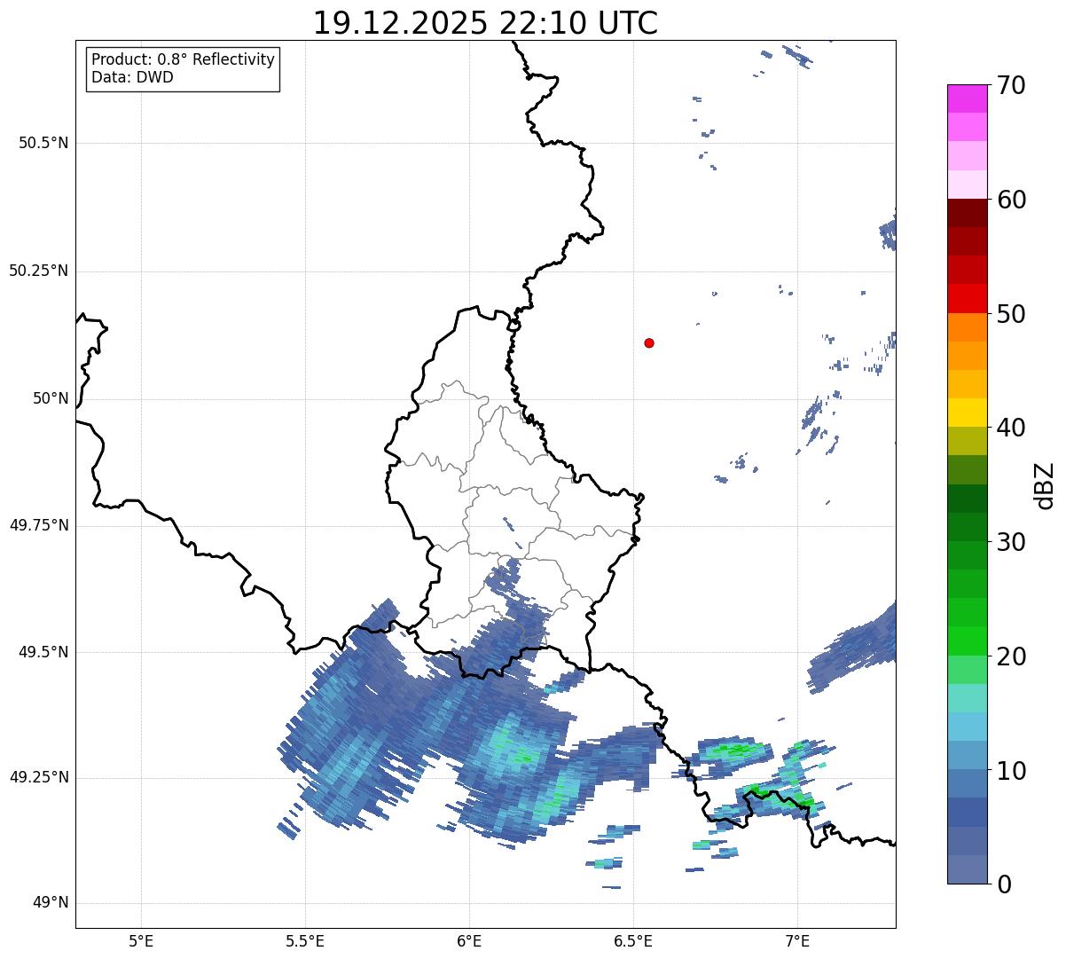Screen dimensions: 1066x959
Task: Click the colorbar tick label 70
Action: pos(1011,86)
